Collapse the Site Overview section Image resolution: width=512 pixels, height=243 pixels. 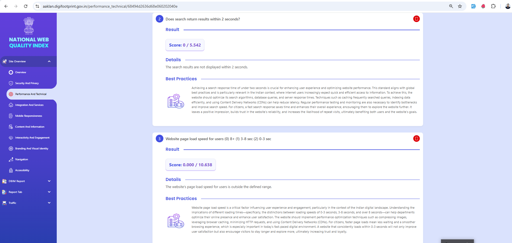49,61
